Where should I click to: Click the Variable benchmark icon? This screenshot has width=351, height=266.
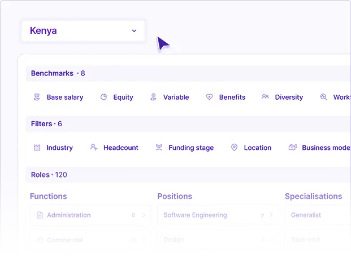(x=153, y=97)
